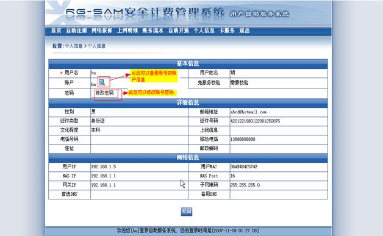383x236 pixels.
Task: Click the 修改密码 change password button
Action: (x=106, y=93)
